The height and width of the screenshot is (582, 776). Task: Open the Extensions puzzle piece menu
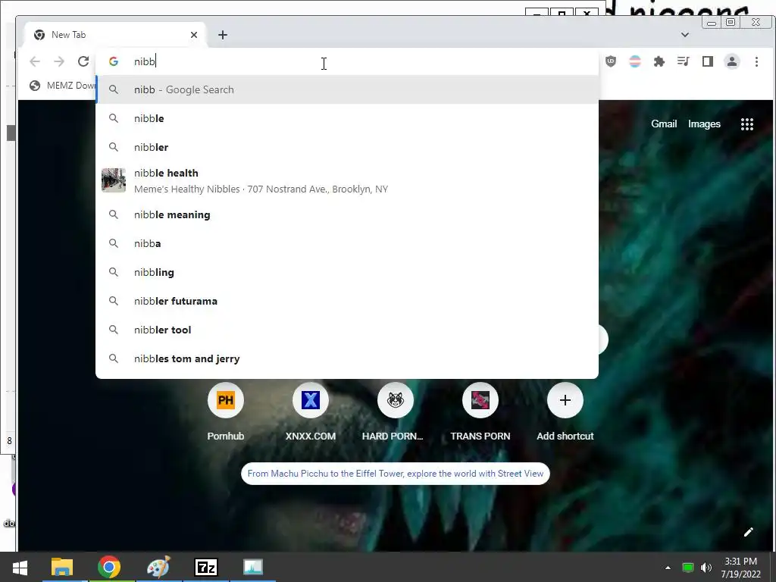click(x=659, y=61)
